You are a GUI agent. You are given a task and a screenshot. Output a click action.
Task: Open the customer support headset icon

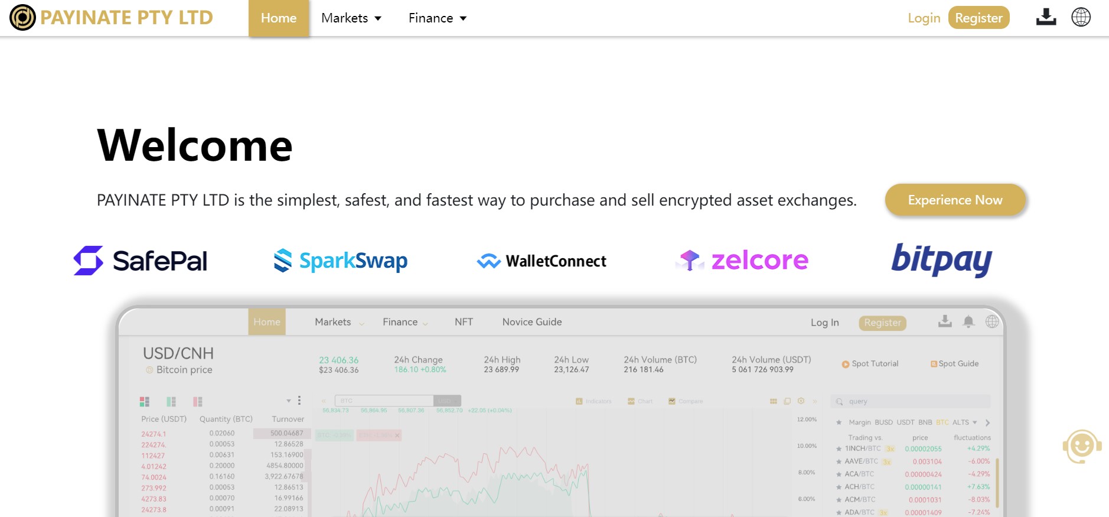[x=1082, y=446]
